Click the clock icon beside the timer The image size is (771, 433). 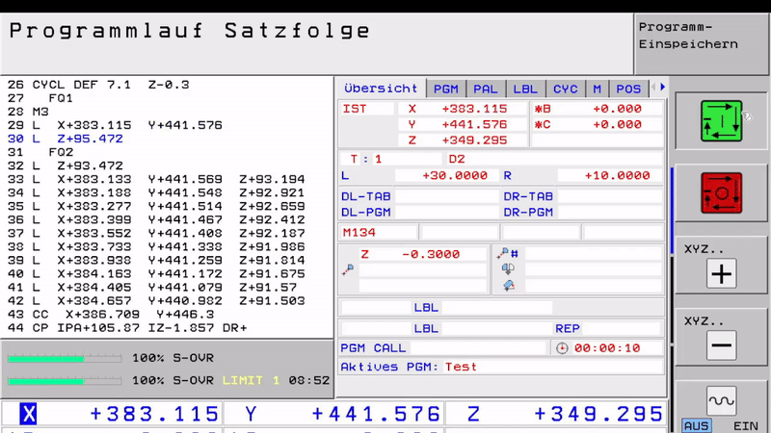coord(563,348)
